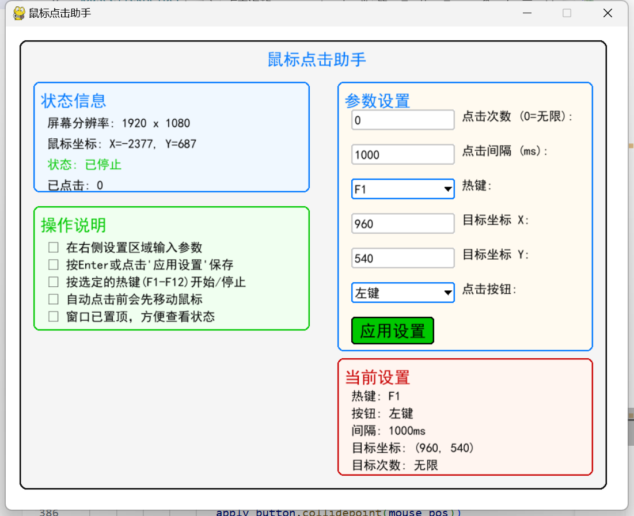Tick checkbox for '在右侧设置区域输入参数'
Screen dimensions: 634x516
54,247
